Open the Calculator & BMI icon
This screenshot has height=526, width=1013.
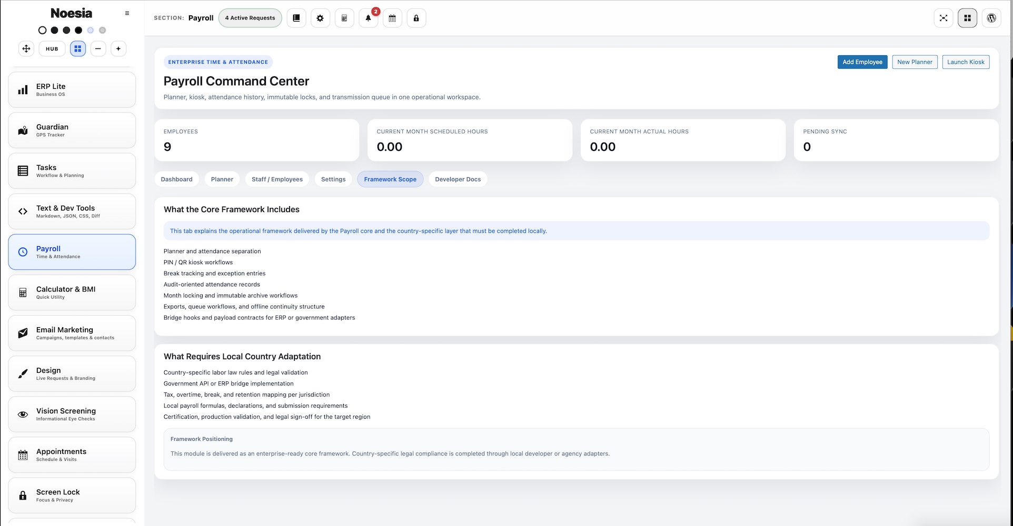pos(72,292)
